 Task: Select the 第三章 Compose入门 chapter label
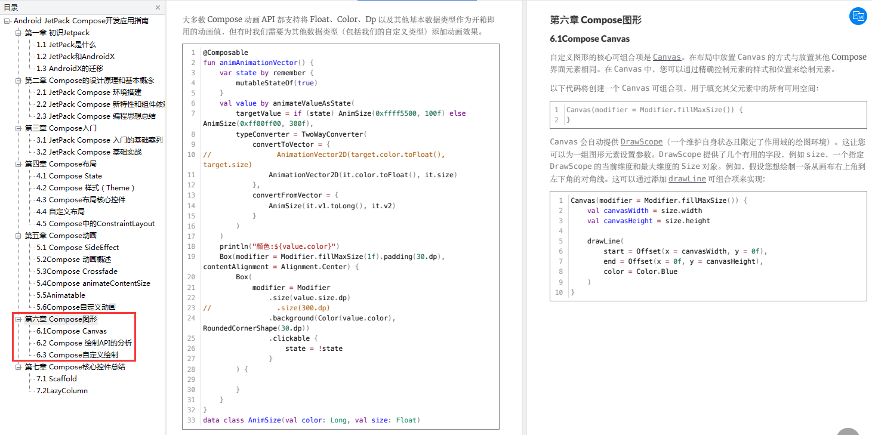click(61, 128)
